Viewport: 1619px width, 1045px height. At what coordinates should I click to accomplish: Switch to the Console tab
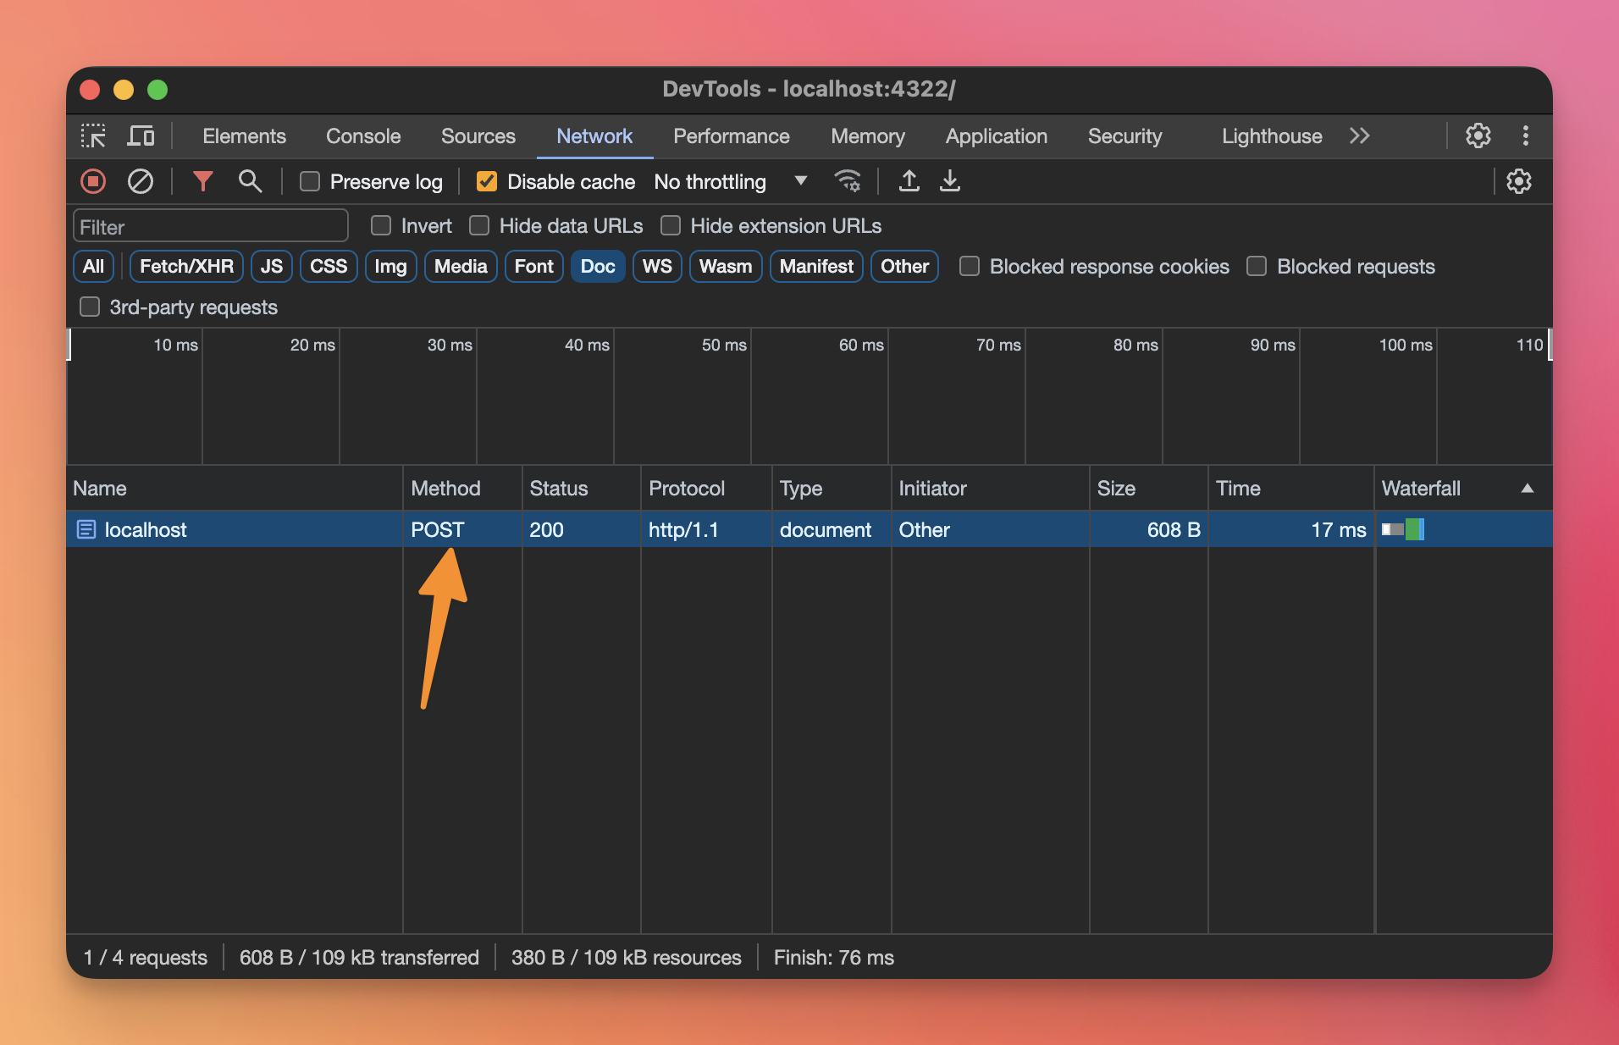(x=363, y=136)
